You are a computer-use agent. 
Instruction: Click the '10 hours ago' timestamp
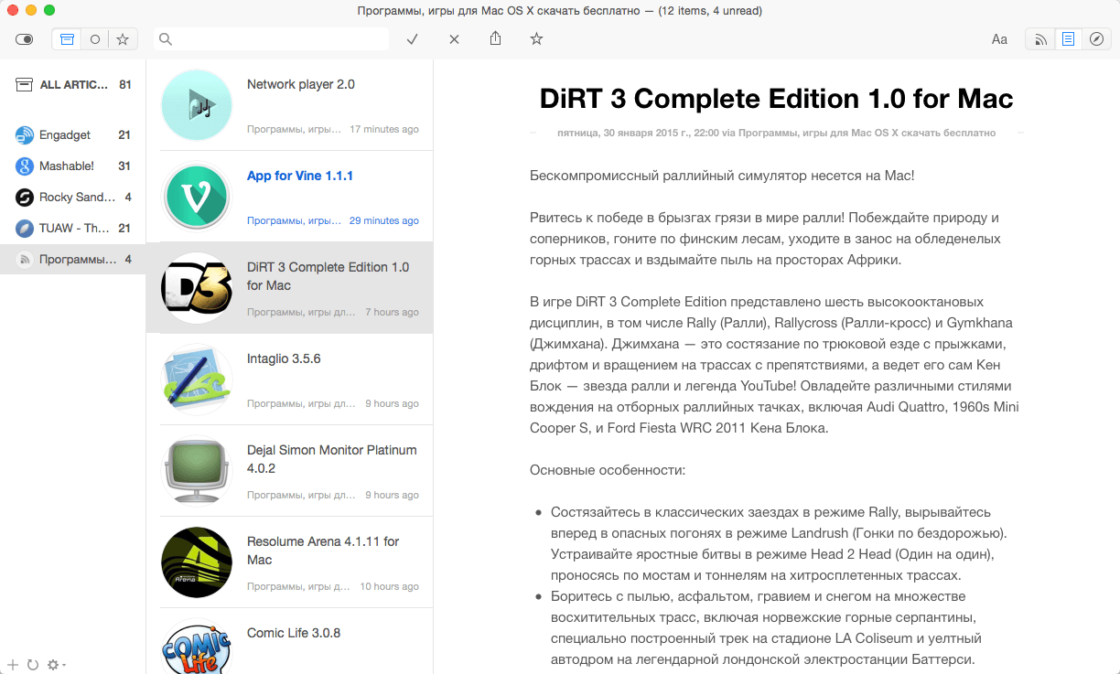tap(389, 586)
